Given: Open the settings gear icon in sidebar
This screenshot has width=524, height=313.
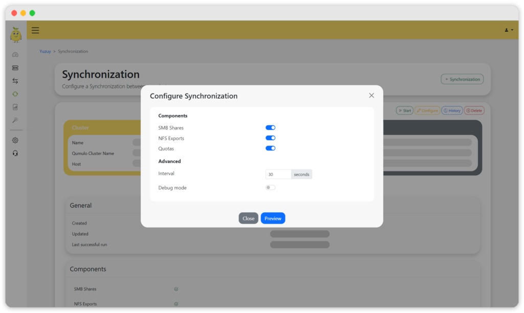Looking at the screenshot, I should 15,140.
